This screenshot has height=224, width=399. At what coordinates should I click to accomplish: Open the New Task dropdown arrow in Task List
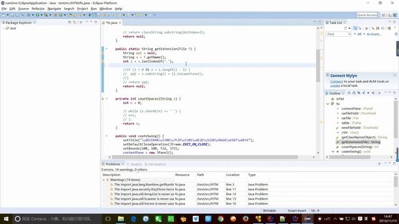[x=349, y=28]
